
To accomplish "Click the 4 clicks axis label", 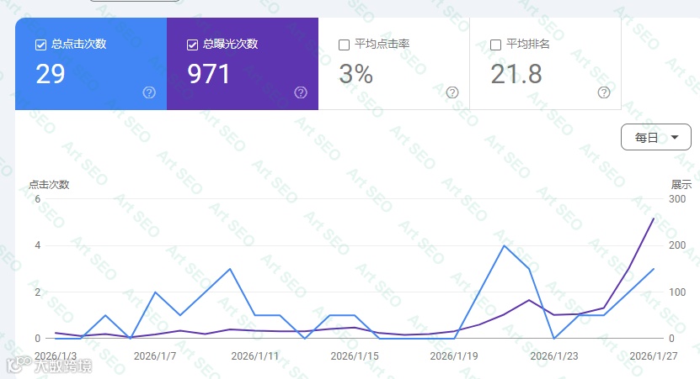I will [x=38, y=245].
